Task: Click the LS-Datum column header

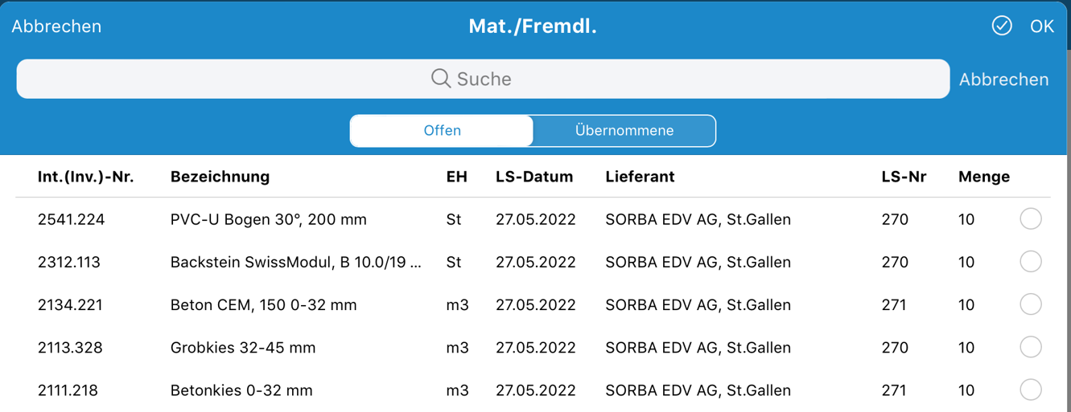Action: click(534, 177)
